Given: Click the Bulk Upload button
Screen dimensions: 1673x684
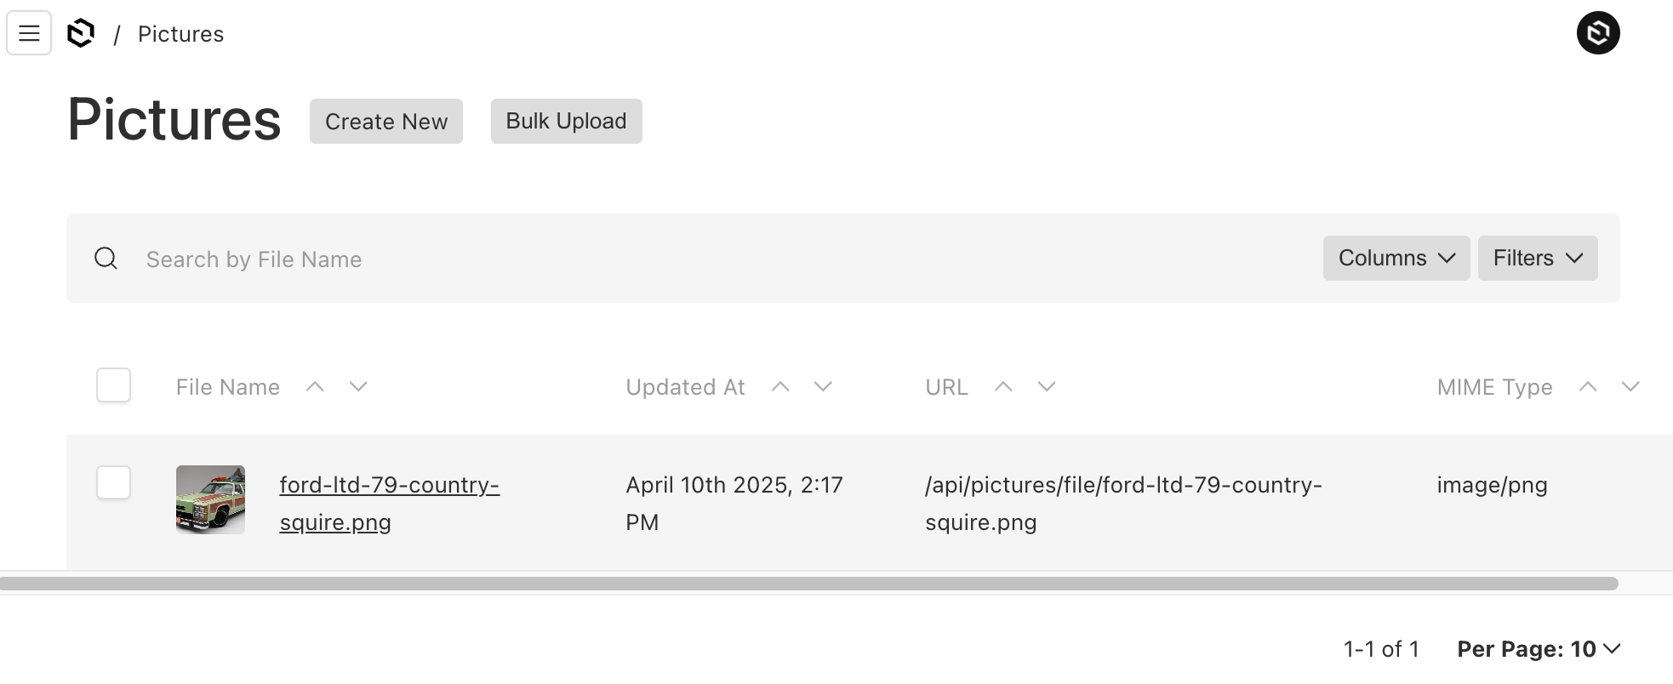Looking at the screenshot, I should point(566,122).
